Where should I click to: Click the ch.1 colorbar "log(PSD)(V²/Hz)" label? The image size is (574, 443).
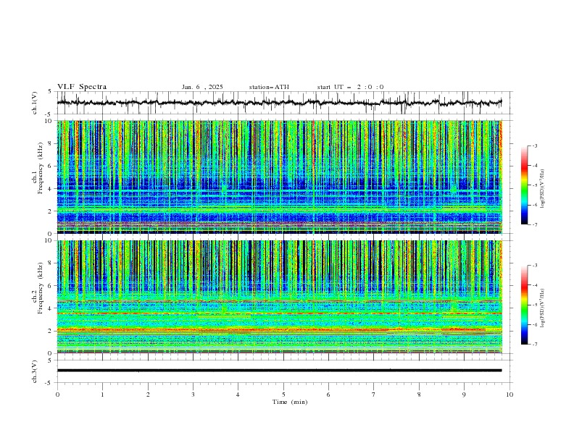click(543, 189)
